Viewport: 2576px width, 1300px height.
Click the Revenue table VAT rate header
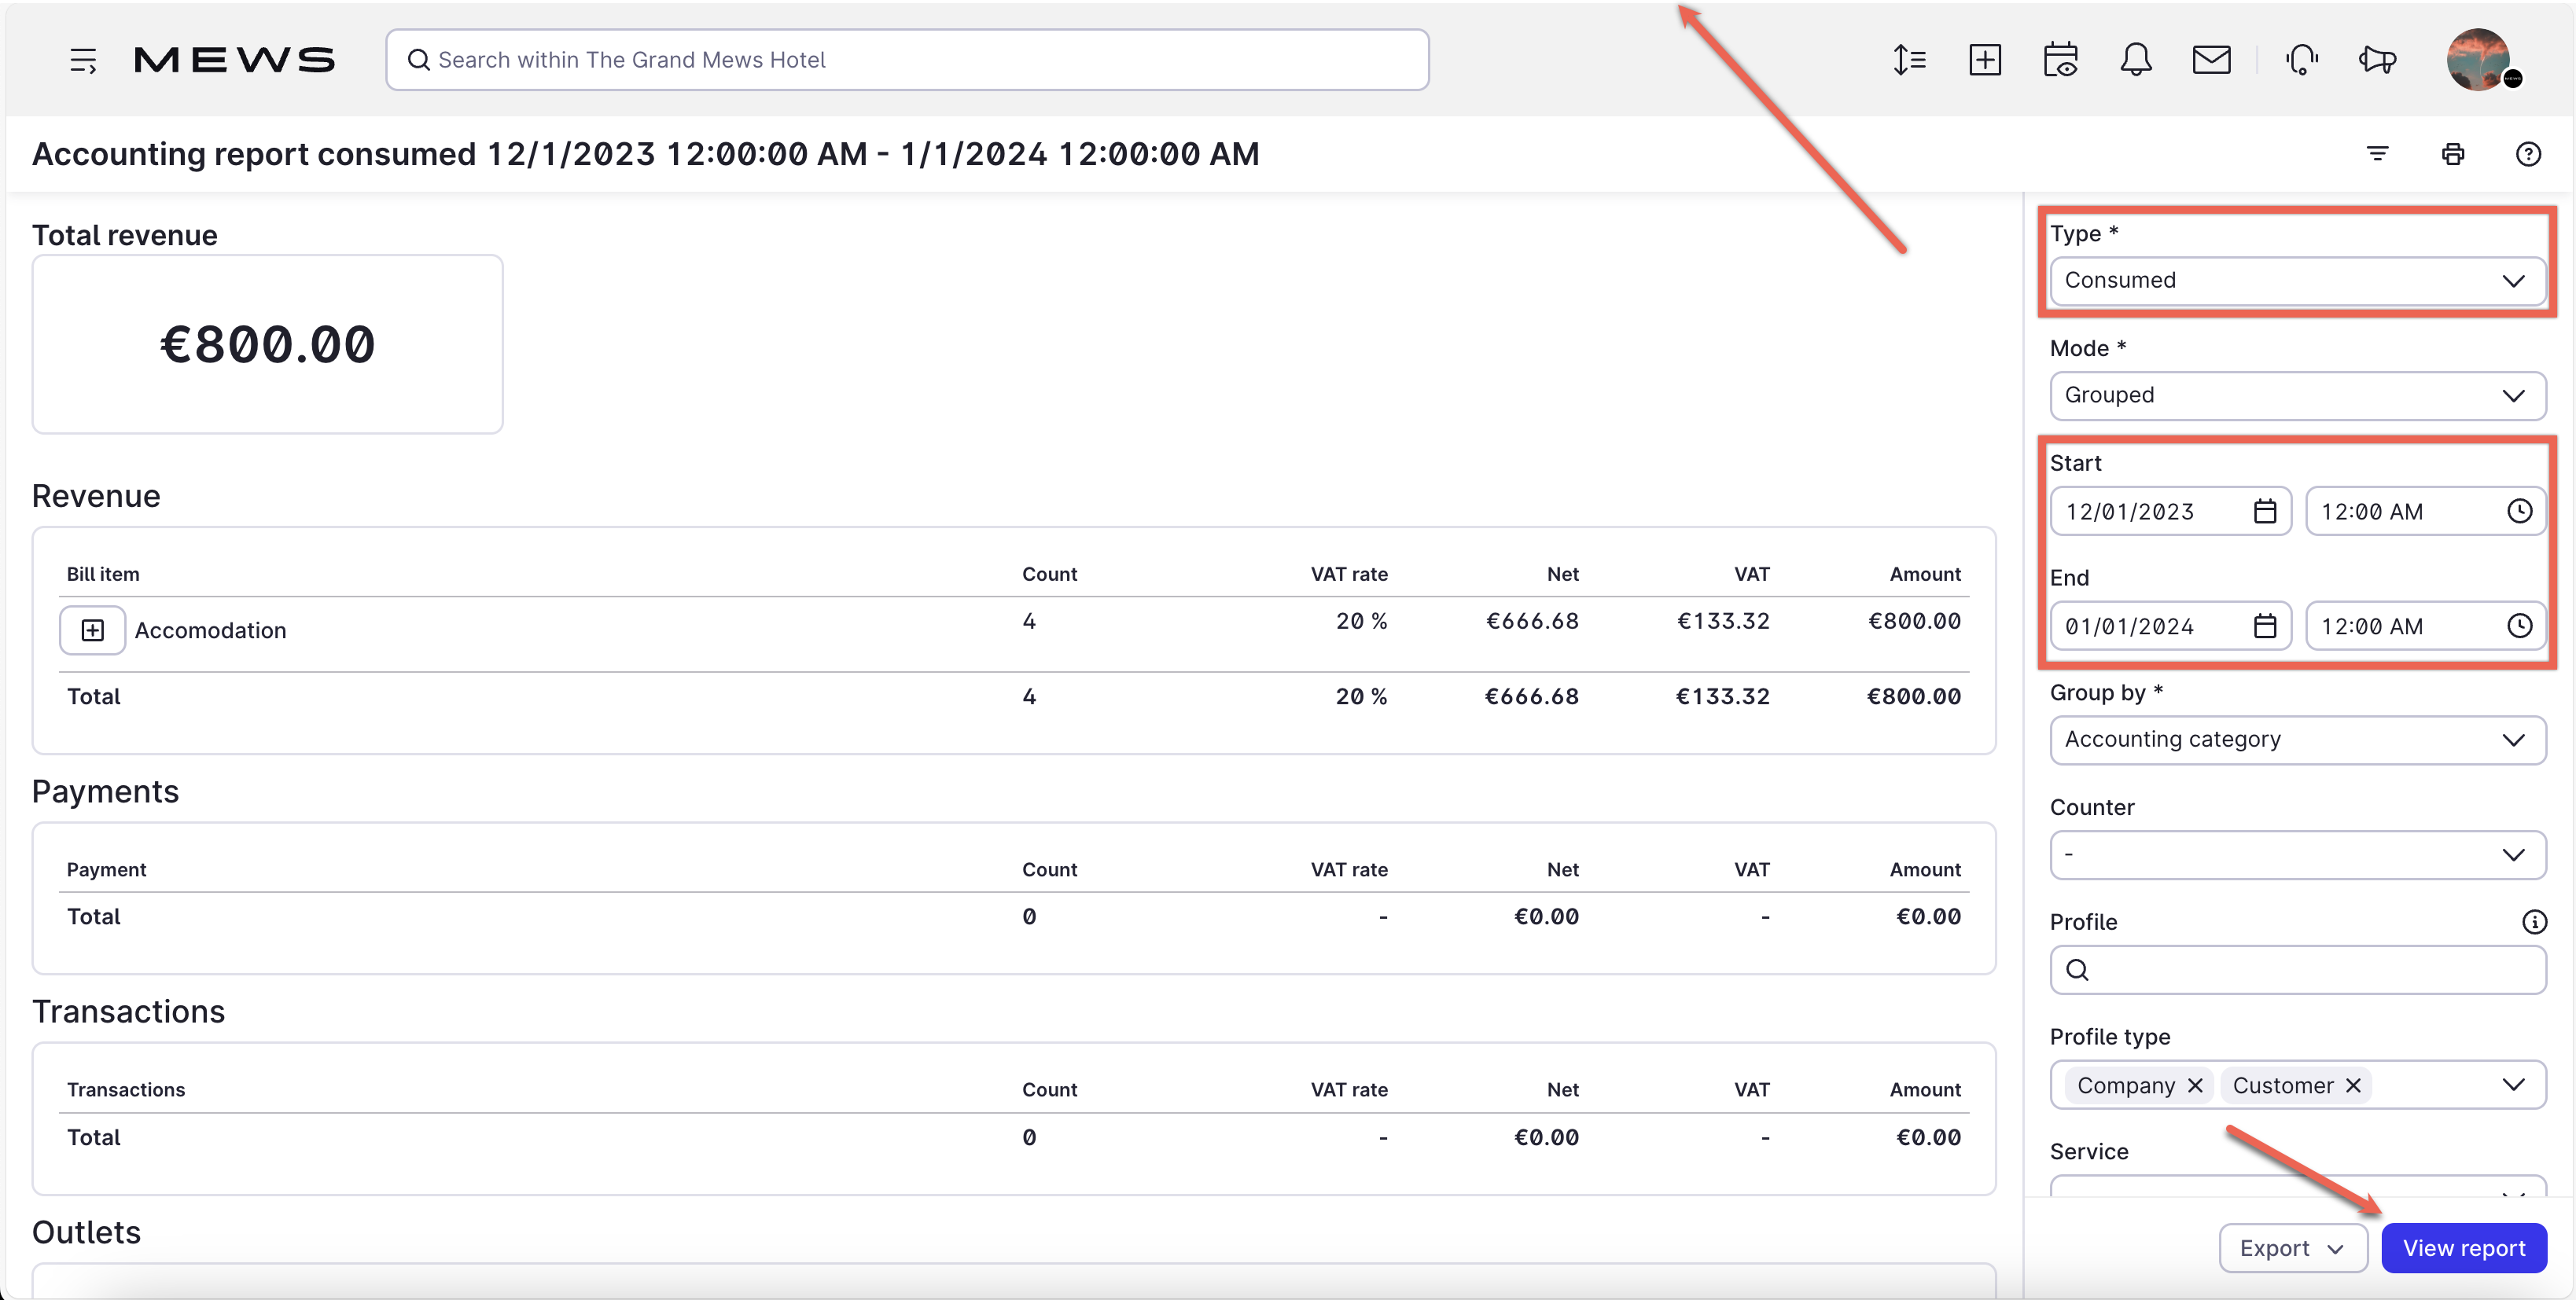[1349, 575]
